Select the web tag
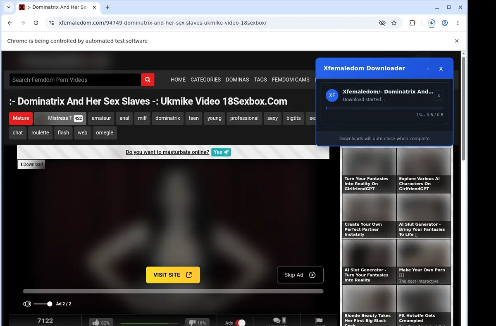Screen dimensions: 496x326 83,132
